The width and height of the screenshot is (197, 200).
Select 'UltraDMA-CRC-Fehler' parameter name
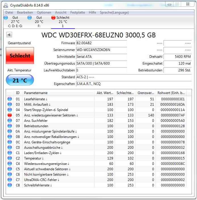tap(41, 180)
